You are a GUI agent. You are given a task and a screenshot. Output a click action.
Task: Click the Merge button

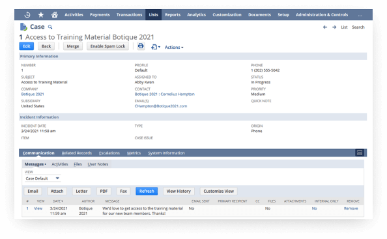73,46
